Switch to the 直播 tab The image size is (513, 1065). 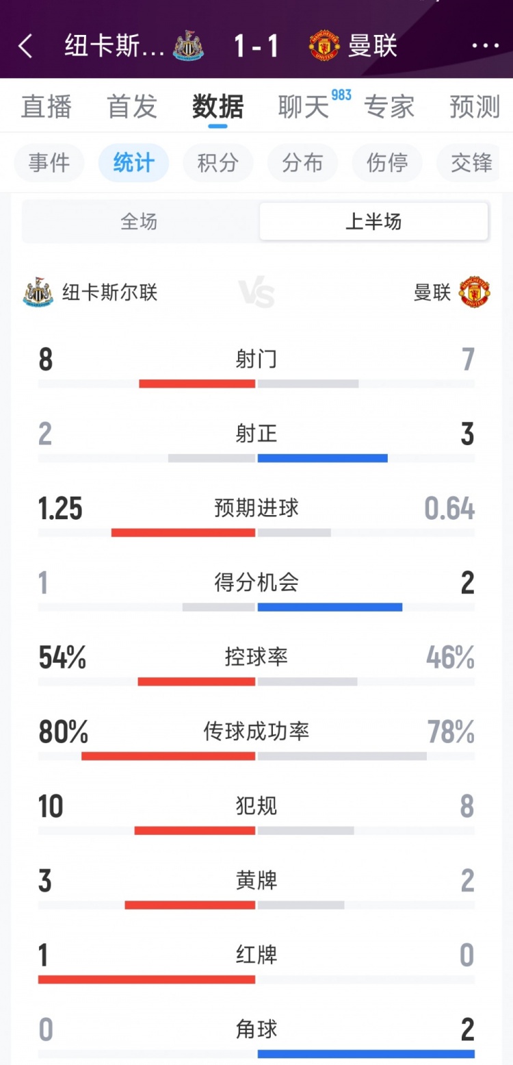pyautogui.click(x=47, y=107)
